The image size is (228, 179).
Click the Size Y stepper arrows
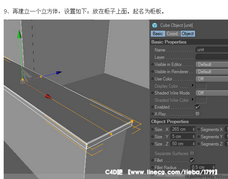tap(194, 137)
